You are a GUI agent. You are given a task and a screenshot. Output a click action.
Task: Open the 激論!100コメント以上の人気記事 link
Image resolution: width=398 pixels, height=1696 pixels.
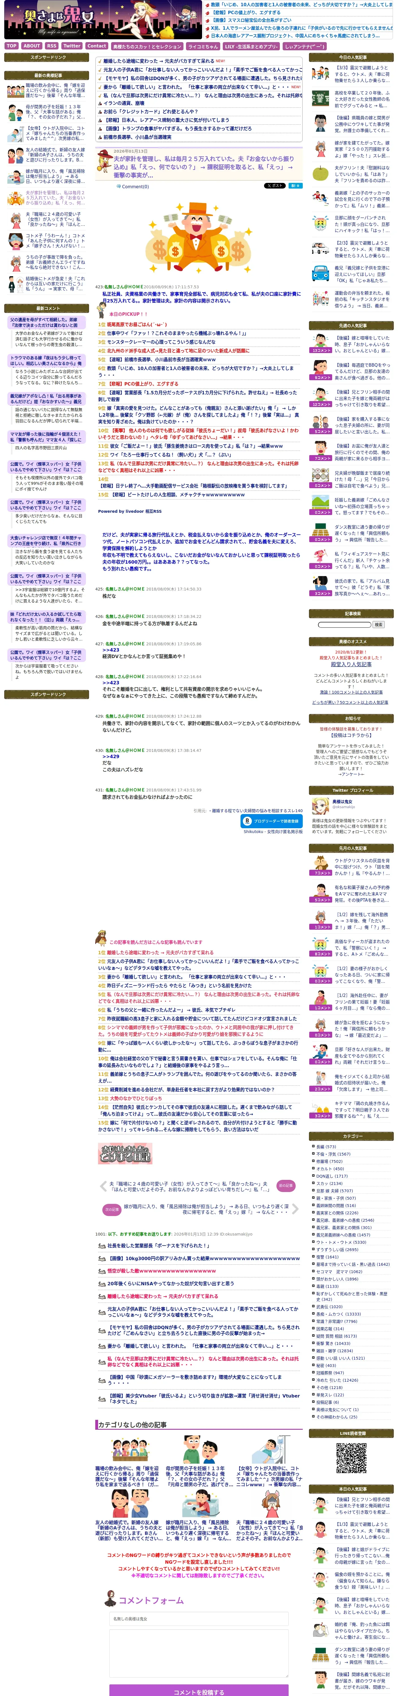click(351, 692)
